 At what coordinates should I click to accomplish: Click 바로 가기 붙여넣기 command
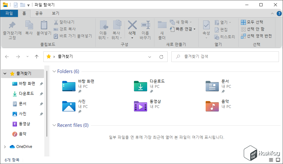pos(73,36)
